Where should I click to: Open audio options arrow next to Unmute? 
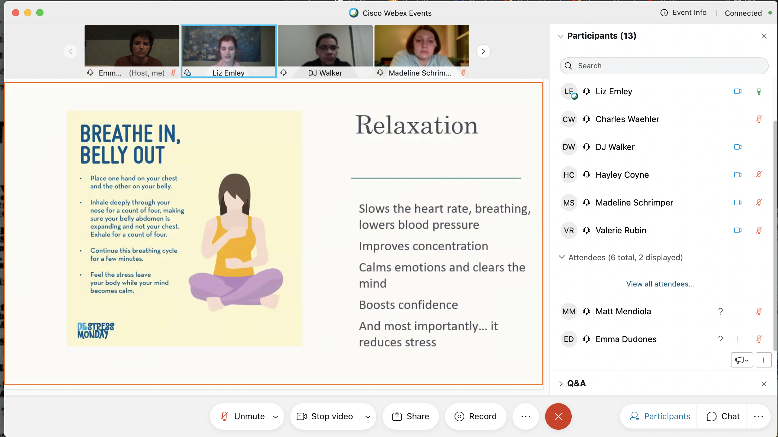tap(275, 417)
